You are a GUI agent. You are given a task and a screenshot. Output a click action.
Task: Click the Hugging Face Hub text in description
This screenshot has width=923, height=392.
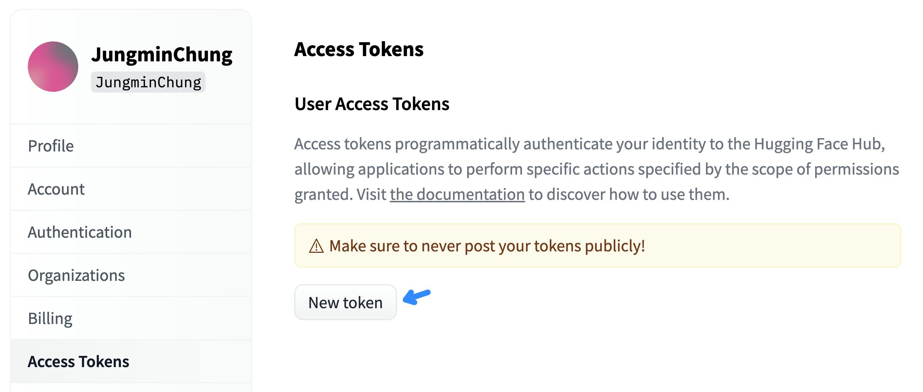coord(819,144)
